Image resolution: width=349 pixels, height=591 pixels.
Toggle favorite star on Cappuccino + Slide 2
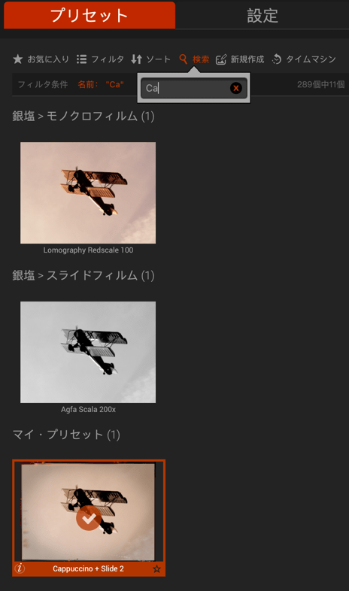click(x=156, y=568)
